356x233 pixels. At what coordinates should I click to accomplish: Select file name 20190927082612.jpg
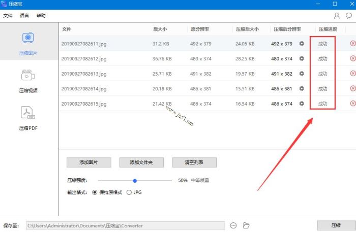[x=84, y=59]
